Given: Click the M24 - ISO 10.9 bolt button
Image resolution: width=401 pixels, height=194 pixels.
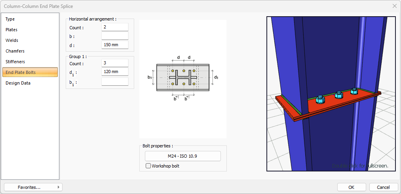Looking at the screenshot, I should pyautogui.click(x=182, y=156).
